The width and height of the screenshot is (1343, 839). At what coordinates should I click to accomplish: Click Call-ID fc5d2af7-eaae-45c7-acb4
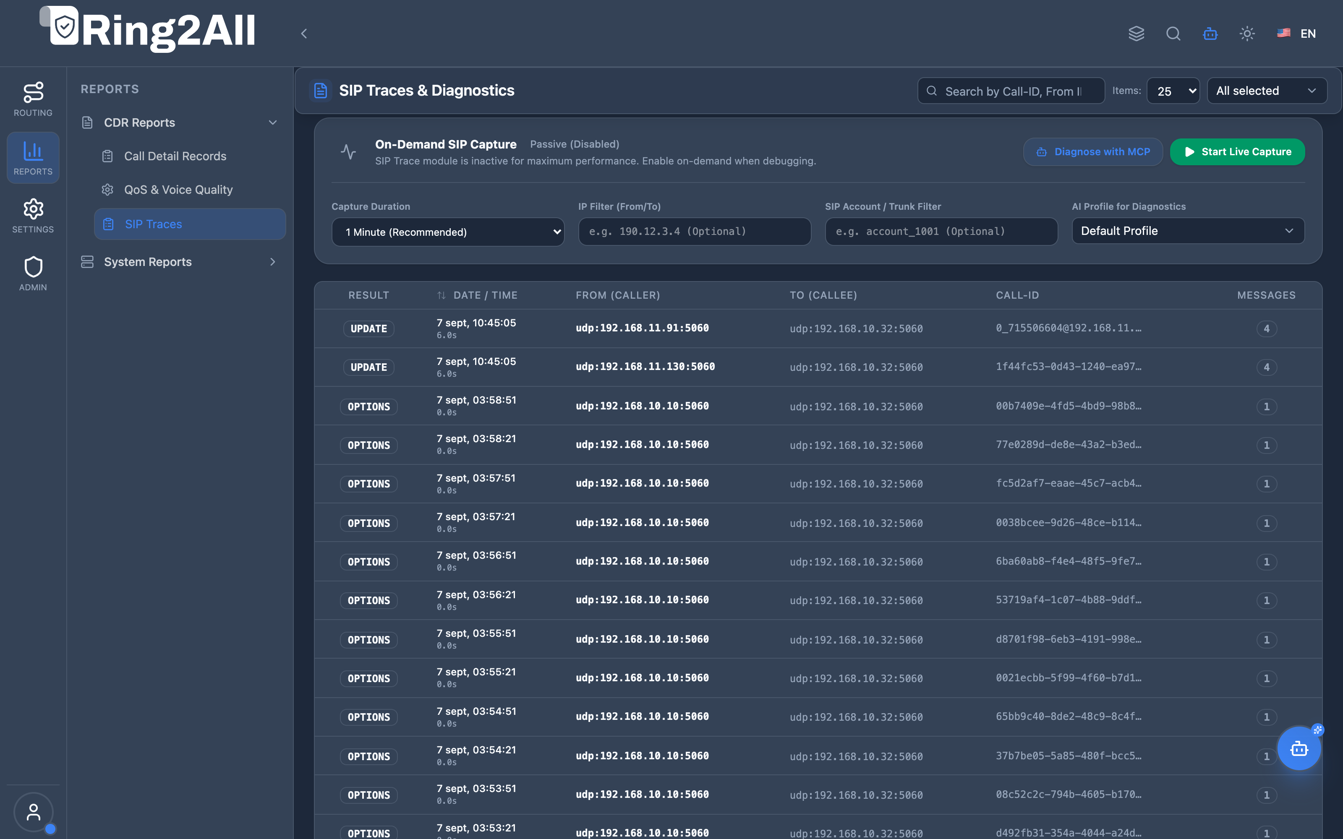[x=1068, y=483]
